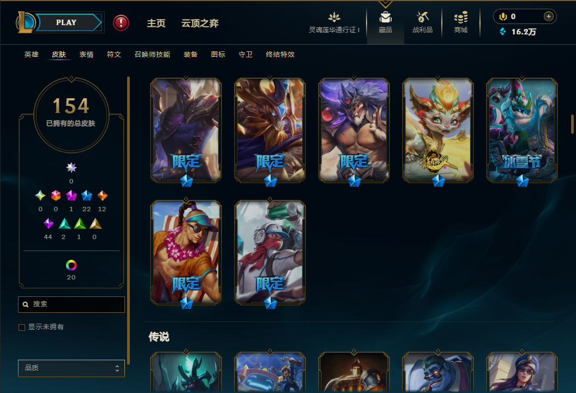Click the 搜索 search input field
The image size is (576, 393).
[71, 305]
